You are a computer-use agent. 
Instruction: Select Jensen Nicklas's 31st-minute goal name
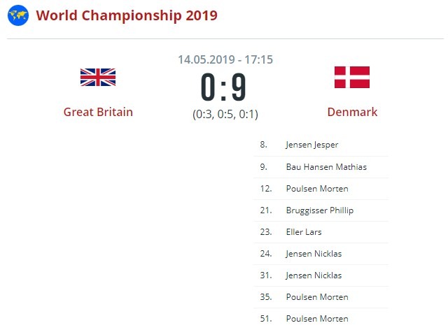point(314,275)
